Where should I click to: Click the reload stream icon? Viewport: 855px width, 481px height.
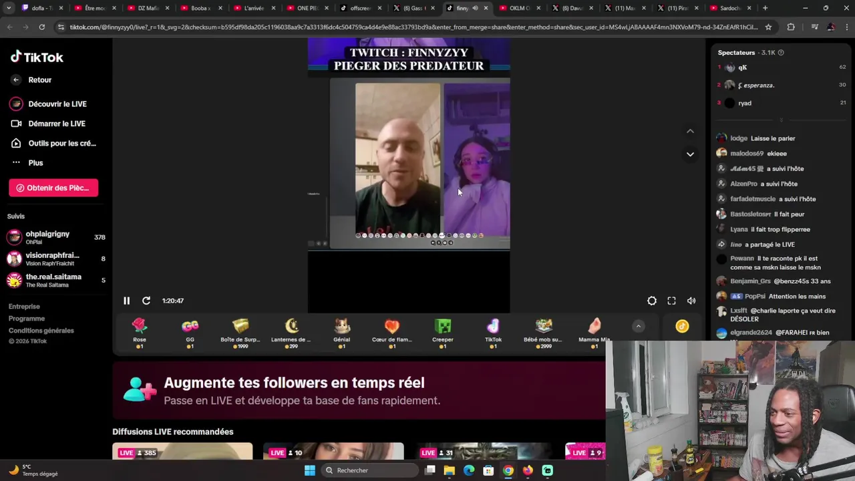(x=146, y=301)
